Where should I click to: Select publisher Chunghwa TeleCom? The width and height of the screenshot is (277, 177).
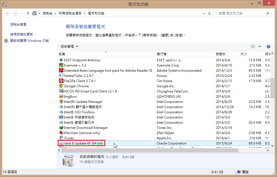click(x=172, y=91)
